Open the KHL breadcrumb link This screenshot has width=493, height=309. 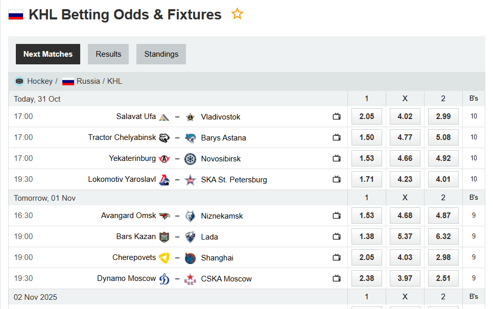pos(114,81)
